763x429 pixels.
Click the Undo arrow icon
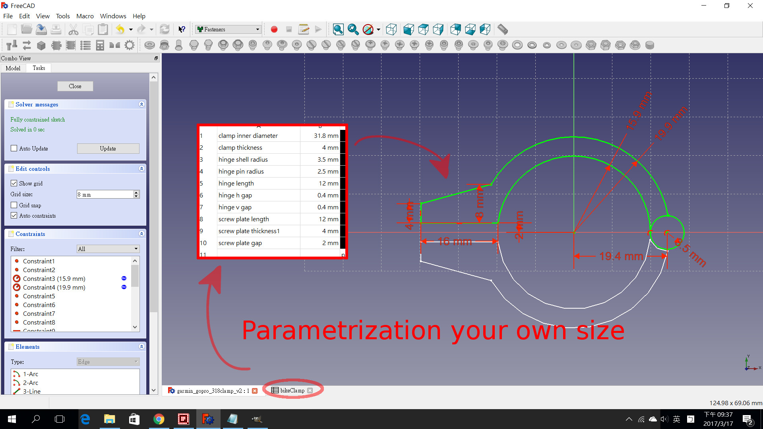pos(120,29)
